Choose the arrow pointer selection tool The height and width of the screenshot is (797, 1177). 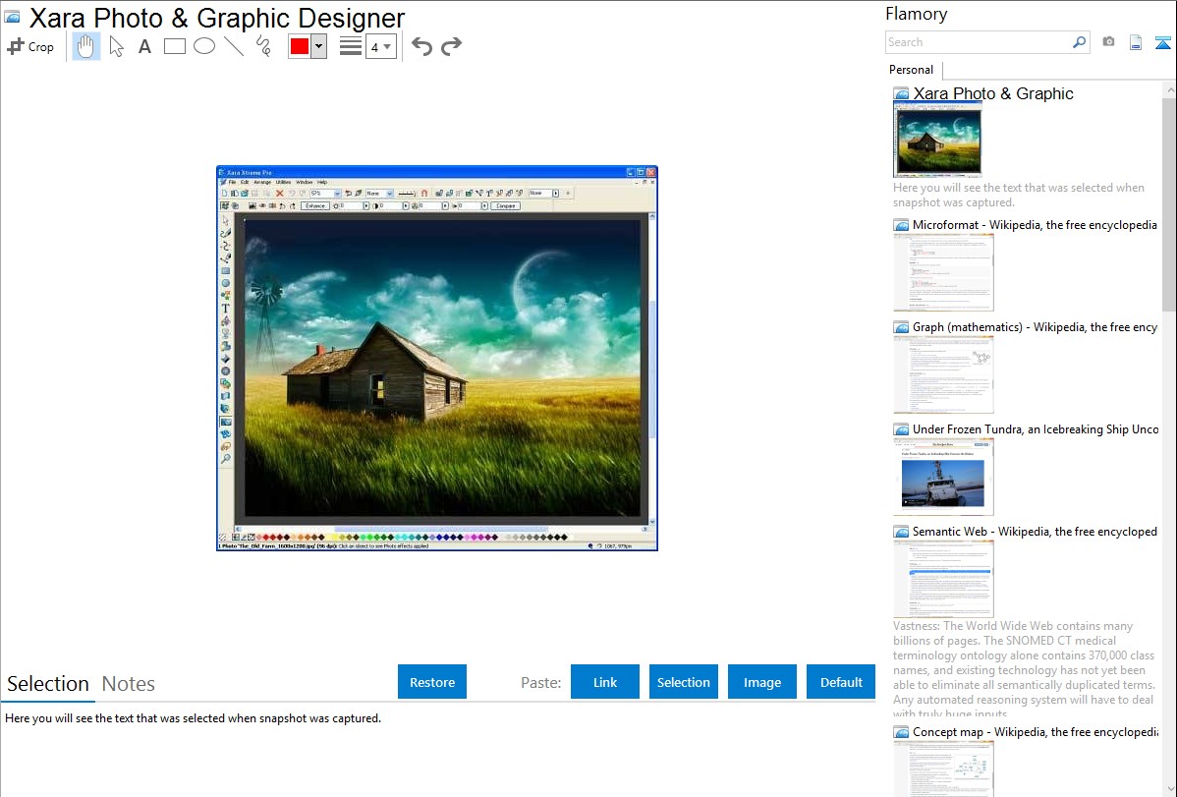[x=116, y=46]
